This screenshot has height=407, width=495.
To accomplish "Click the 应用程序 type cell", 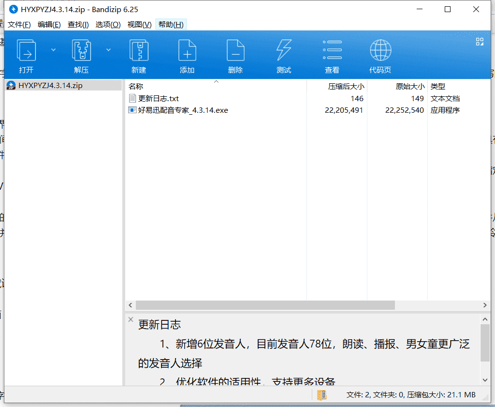I will click(445, 110).
